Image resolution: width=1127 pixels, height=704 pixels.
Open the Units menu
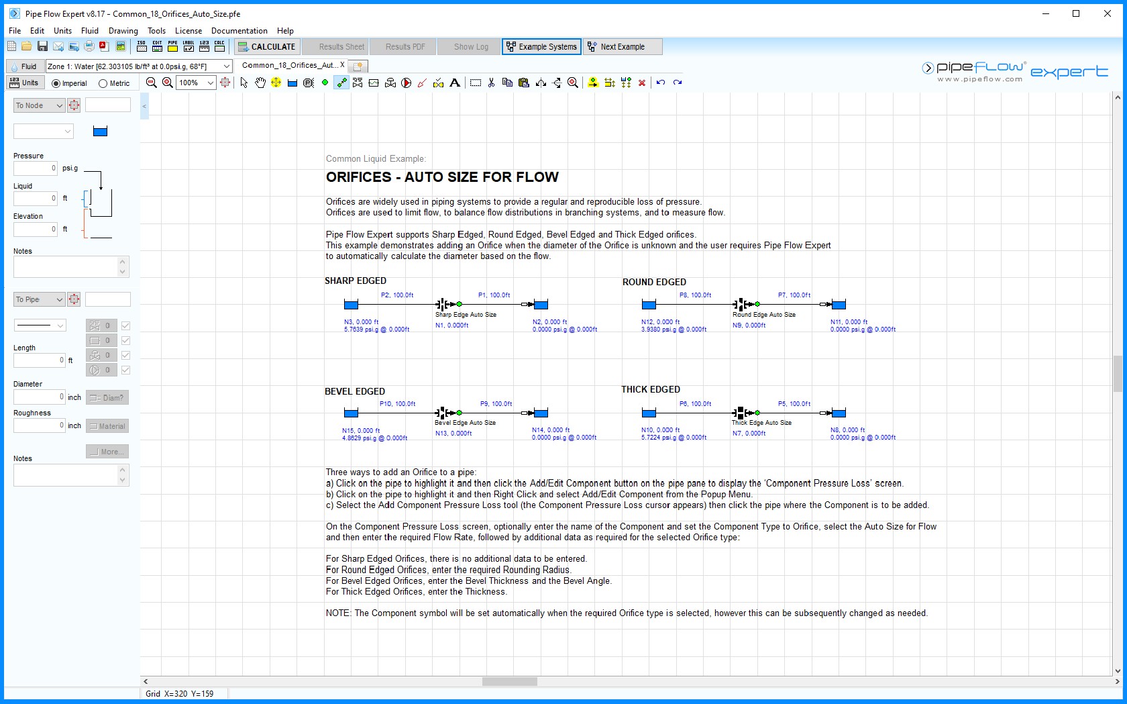coord(62,30)
